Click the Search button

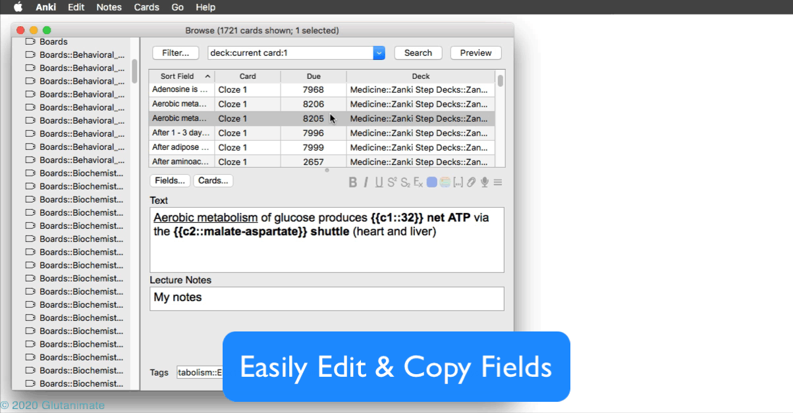418,53
